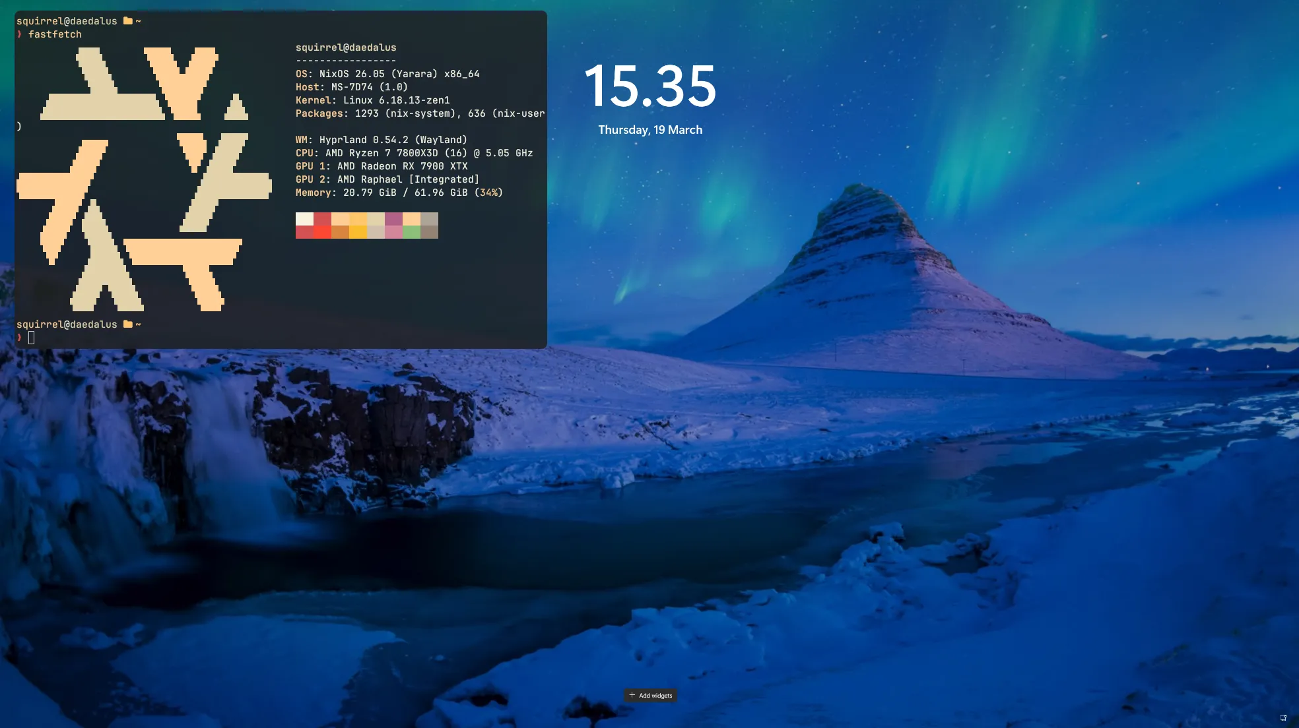The height and width of the screenshot is (728, 1299).
Task: Click the Add widgets button
Action: 651,695
